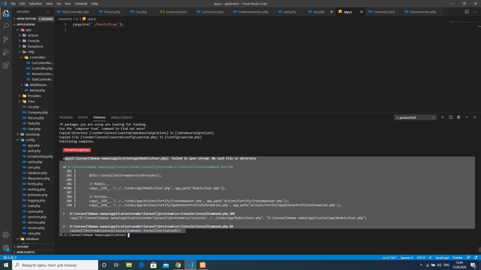The height and width of the screenshot is (270, 481).
Task: Open Kernel.php in the explorer
Action: click(x=38, y=90)
